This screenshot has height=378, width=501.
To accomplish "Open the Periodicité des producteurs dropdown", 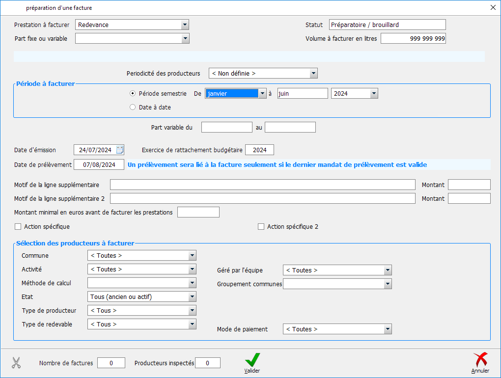I will click(x=313, y=74).
